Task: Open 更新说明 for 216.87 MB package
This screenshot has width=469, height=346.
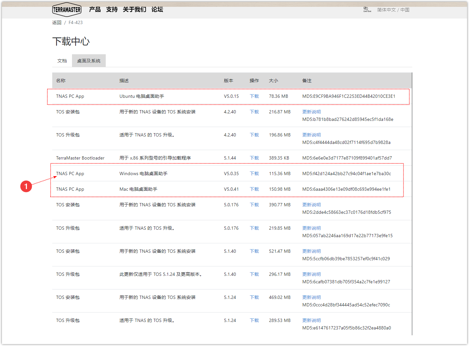Action: coord(311,112)
